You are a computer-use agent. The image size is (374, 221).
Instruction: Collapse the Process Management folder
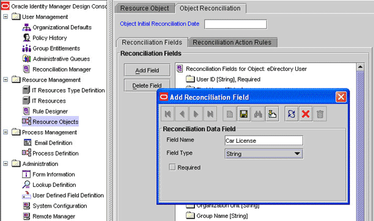click(x=5, y=132)
